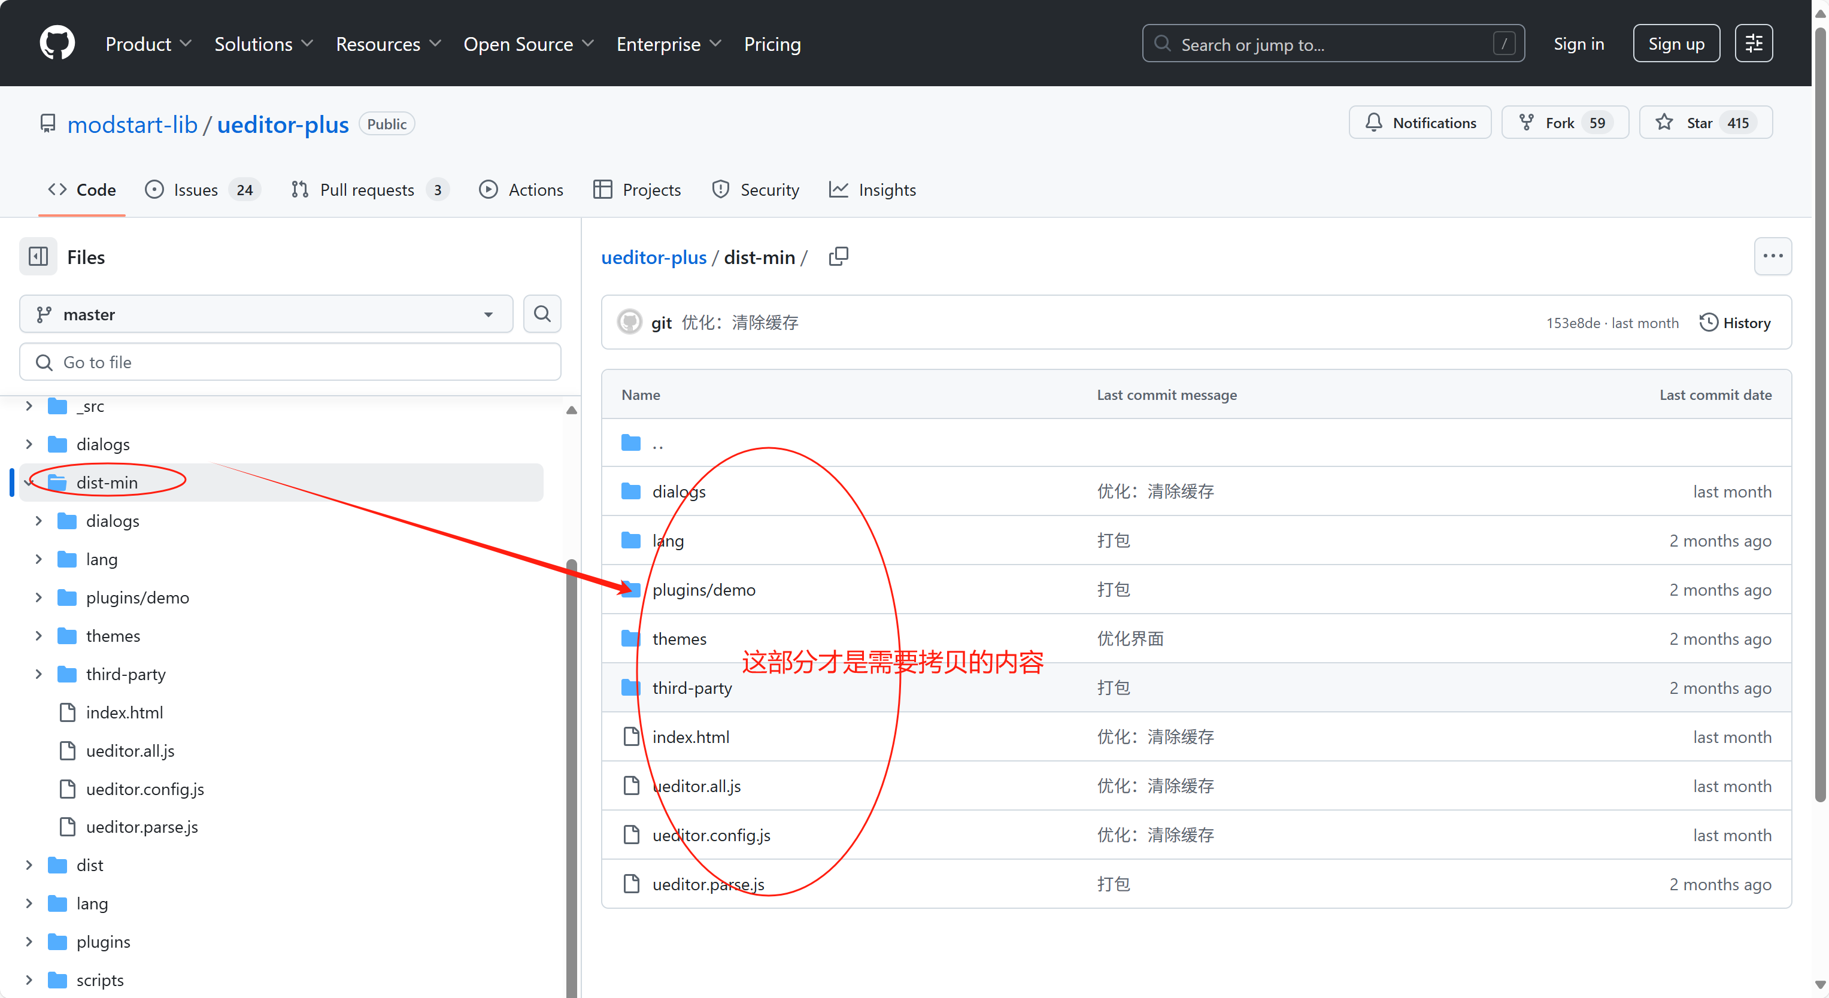Screen dimensions: 1829x998
Task: Copy the dist-min path with copy icon
Action: pos(838,256)
